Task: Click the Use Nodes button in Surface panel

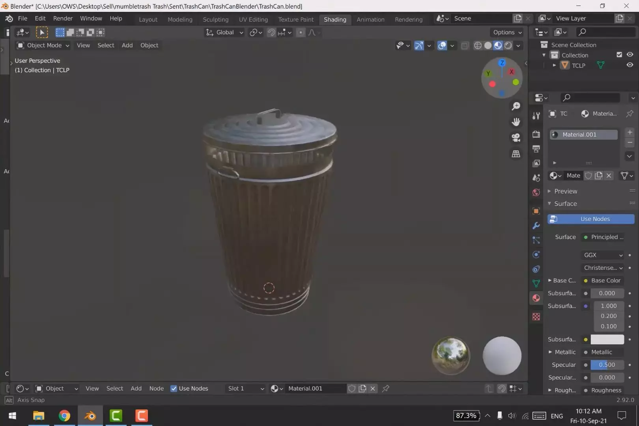Action: click(x=591, y=219)
